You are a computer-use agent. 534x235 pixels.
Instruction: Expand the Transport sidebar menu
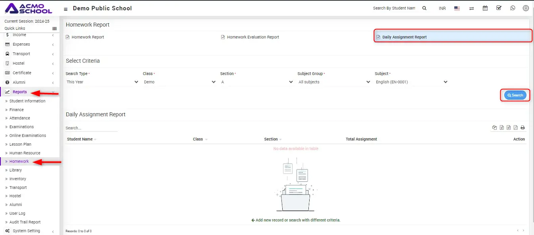click(x=21, y=54)
